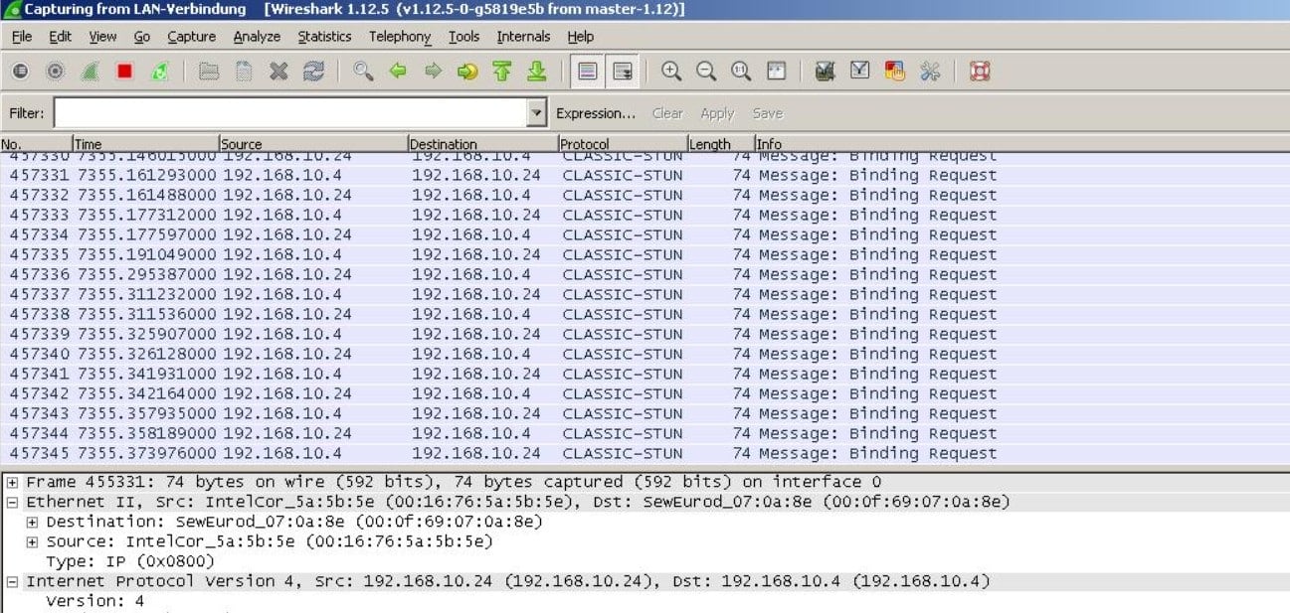Open the help lifebuoy icon
1290x613 pixels.
pos(980,72)
